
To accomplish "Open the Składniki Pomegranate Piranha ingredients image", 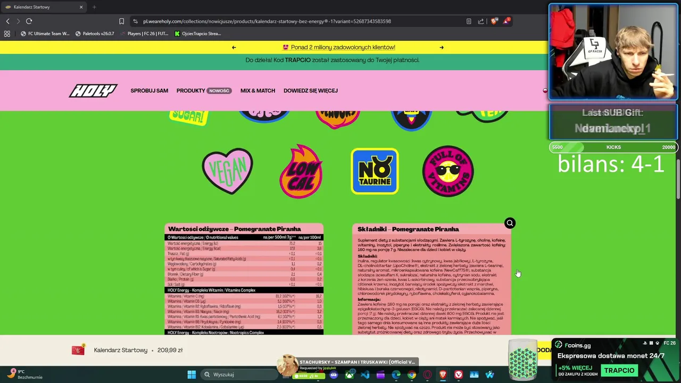I will click(x=431, y=279).
